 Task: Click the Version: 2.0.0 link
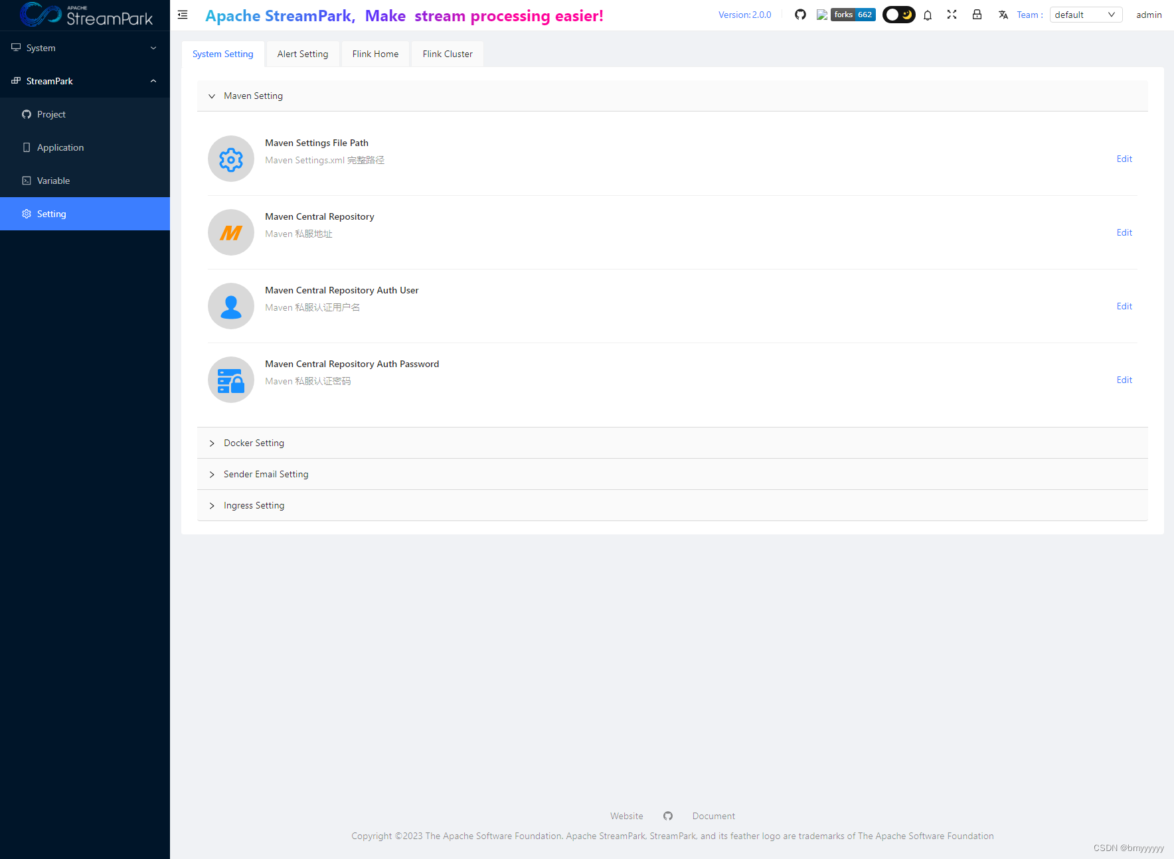point(745,15)
